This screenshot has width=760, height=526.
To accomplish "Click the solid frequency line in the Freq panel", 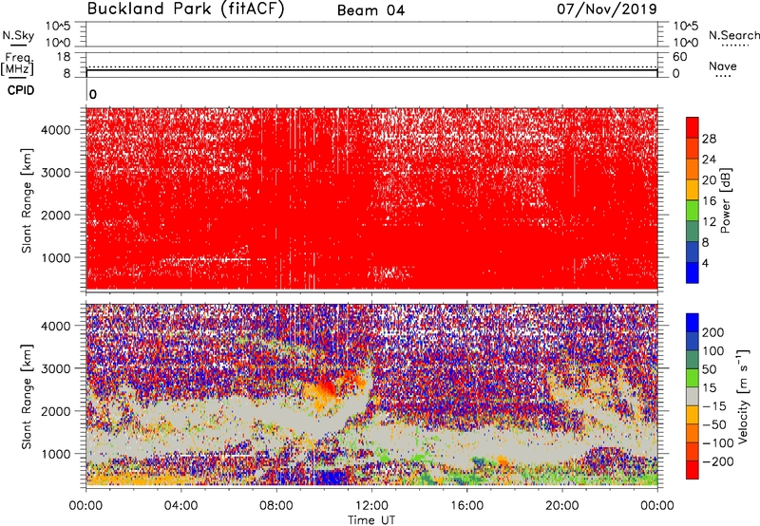I will [371, 70].
